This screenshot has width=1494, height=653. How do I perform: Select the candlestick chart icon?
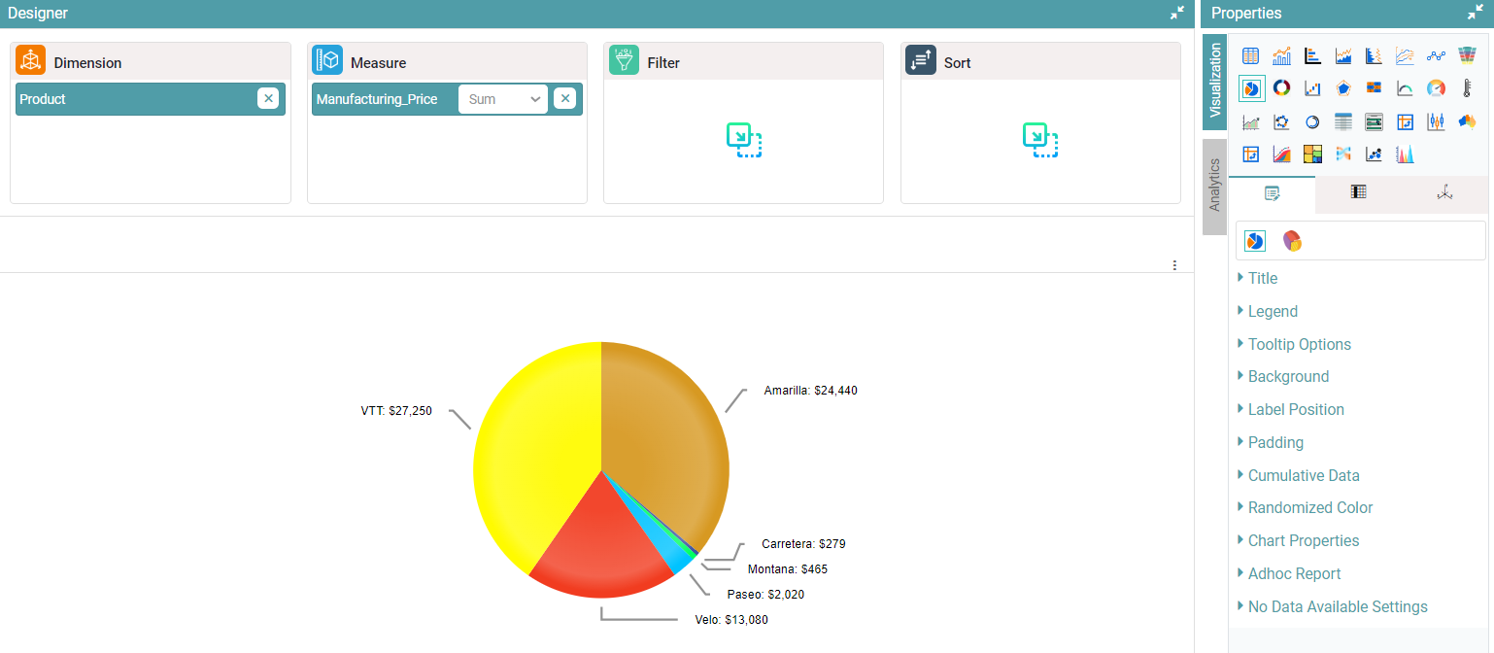(1436, 121)
